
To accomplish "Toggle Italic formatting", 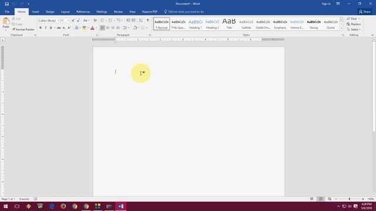I will tap(46, 28).
